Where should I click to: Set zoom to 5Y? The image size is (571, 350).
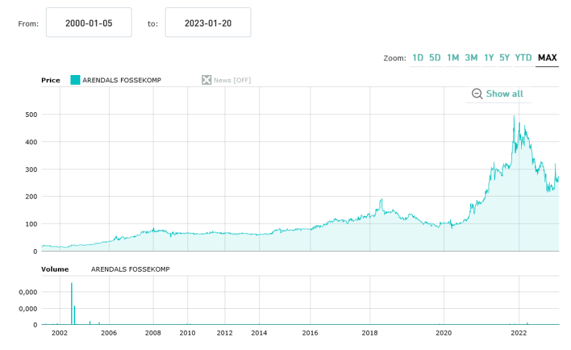[x=505, y=58]
